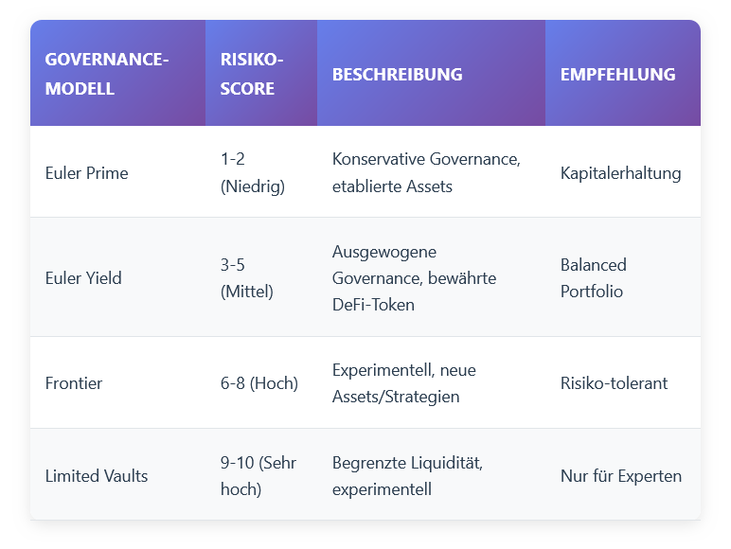Click the Frontier model cell

(74, 383)
